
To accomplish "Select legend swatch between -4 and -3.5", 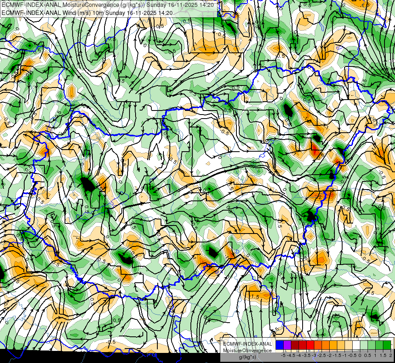I will [303, 345].
